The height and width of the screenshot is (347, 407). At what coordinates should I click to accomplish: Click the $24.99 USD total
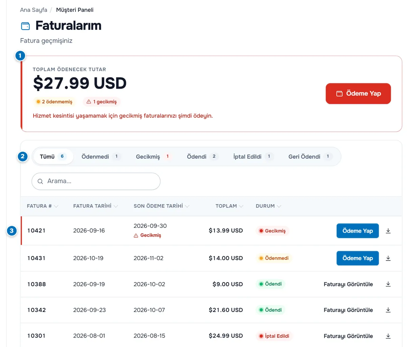click(226, 336)
